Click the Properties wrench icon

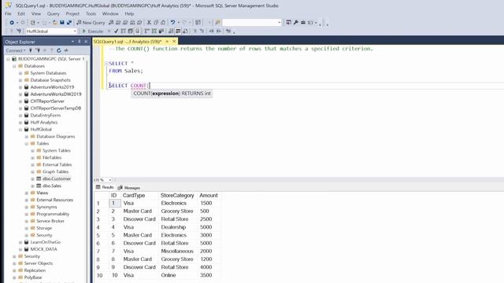tap(296, 23)
